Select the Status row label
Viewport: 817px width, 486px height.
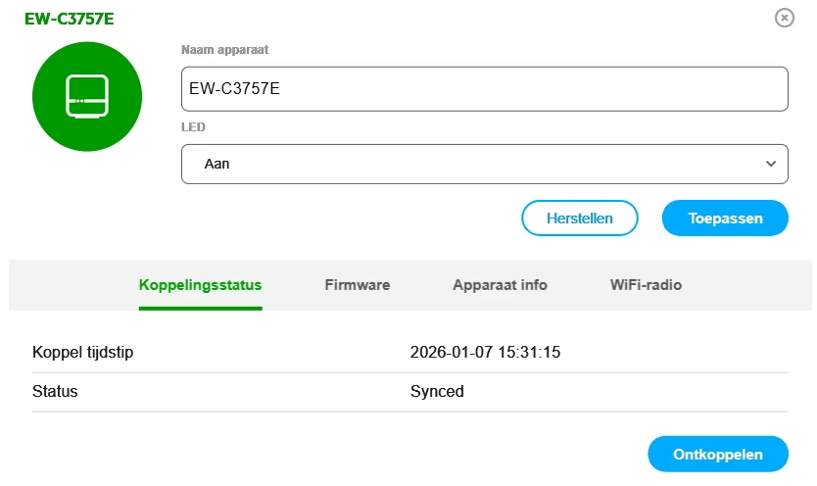[x=55, y=392]
